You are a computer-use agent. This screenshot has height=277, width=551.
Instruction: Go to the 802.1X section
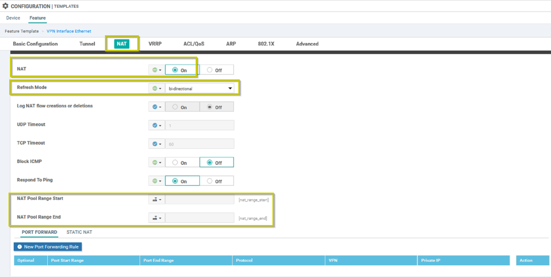[x=266, y=44]
